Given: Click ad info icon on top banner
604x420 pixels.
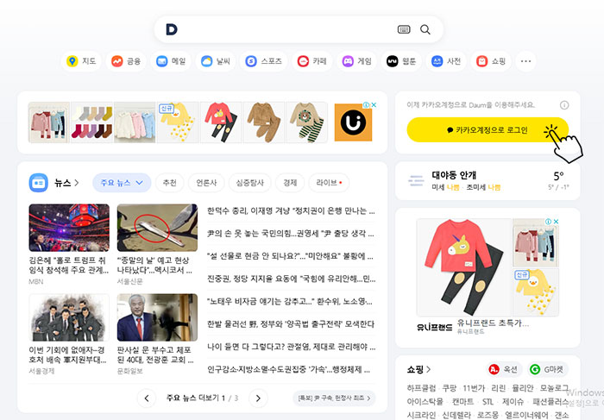Looking at the screenshot, I should 367,104.
